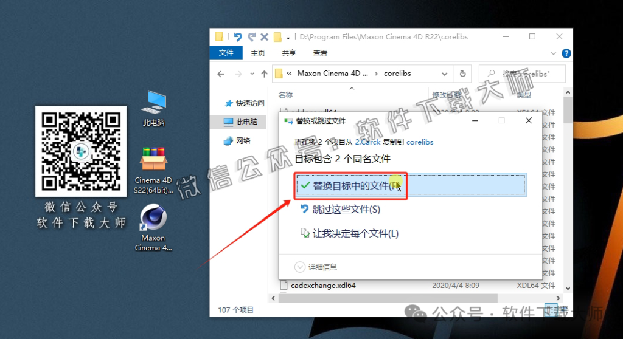623x339 pixels.
Task: Open the address bar history dropdown
Action: coord(445,74)
